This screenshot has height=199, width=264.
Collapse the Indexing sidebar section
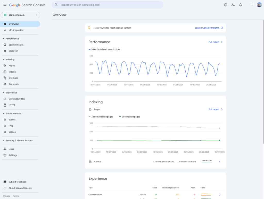[3, 59]
